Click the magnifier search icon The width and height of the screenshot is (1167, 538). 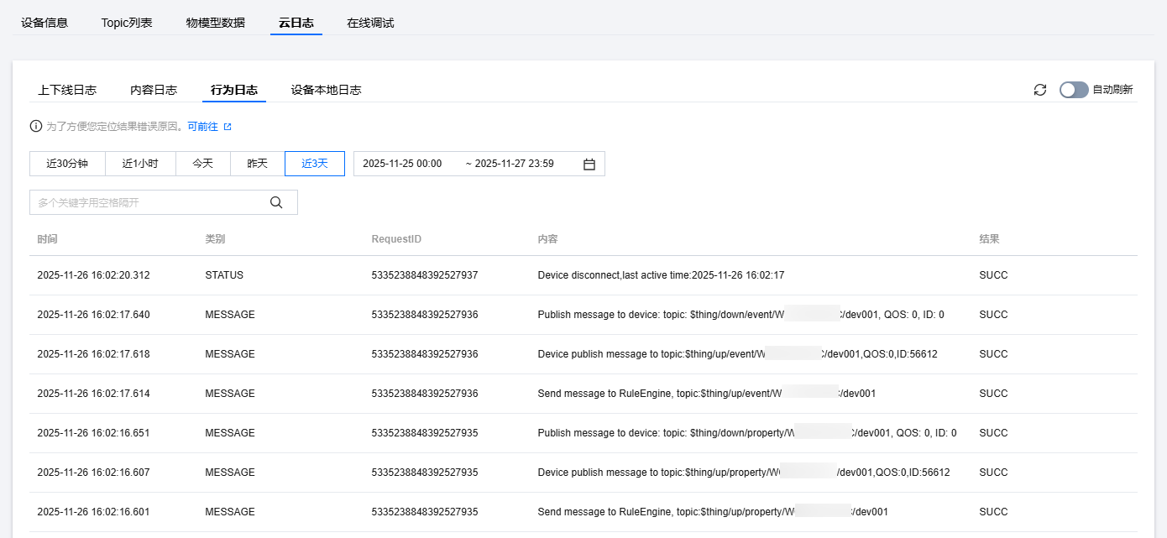tap(276, 202)
